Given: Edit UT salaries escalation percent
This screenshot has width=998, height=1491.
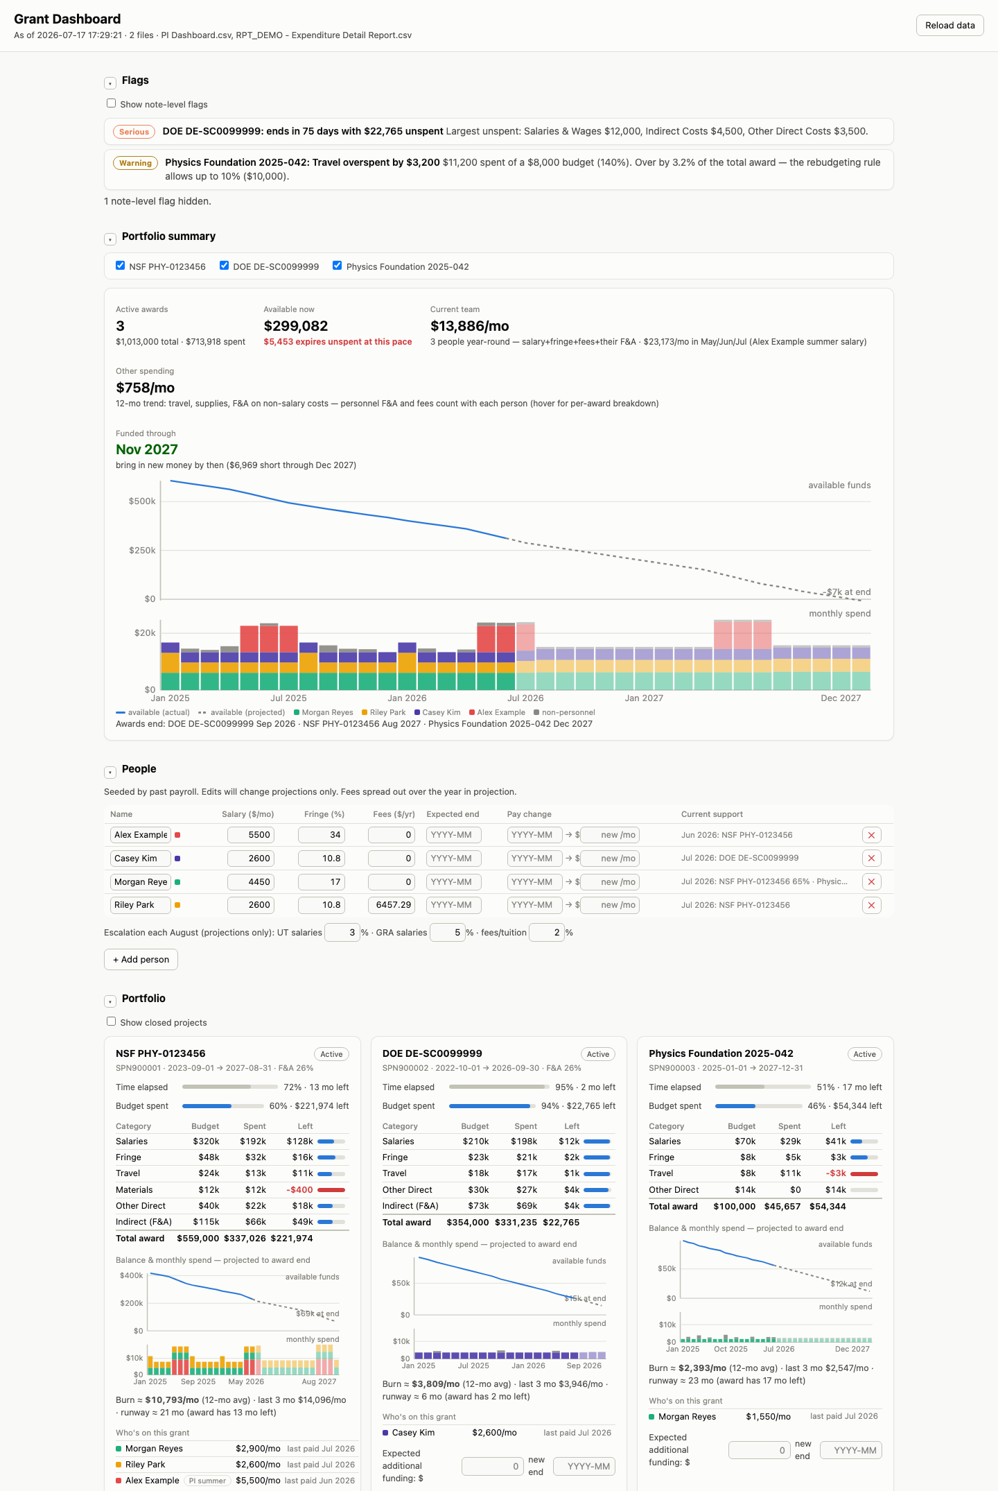Looking at the screenshot, I should [x=342, y=933].
